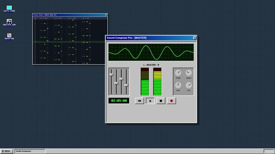Click the rewind transport button
275x154 pixels.
[139, 101]
